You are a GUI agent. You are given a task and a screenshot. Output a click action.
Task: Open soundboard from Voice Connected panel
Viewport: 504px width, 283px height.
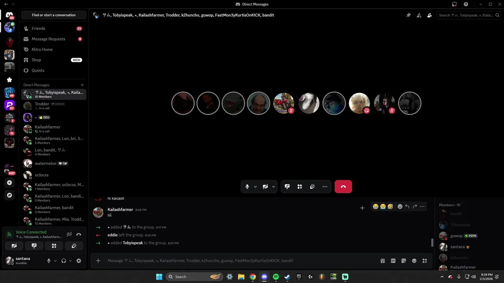[74, 246]
